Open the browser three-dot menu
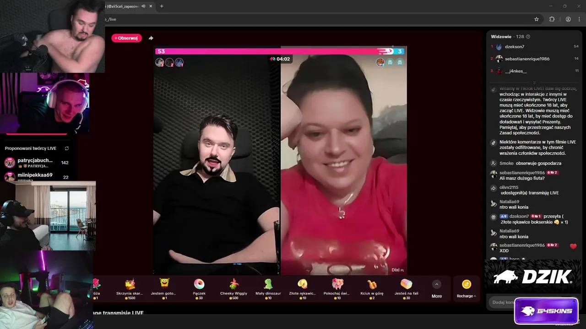Image resolution: width=586 pixels, height=329 pixels. click(x=578, y=19)
